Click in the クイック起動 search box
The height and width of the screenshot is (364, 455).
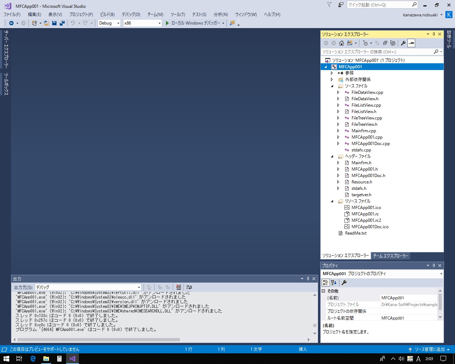point(379,5)
